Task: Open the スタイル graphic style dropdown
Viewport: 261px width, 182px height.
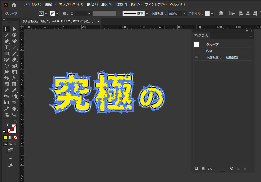Action: [x=212, y=14]
